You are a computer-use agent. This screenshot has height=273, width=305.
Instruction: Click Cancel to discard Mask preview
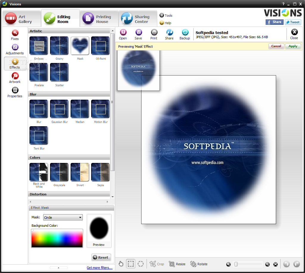click(276, 46)
